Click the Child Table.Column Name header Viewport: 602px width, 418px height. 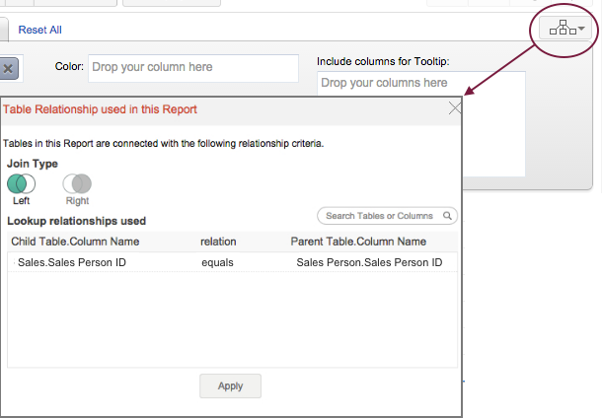pos(75,242)
